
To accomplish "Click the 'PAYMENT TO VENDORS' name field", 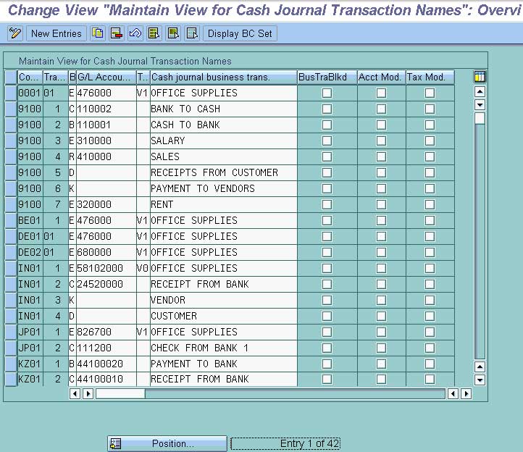I will [x=224, y=188].
